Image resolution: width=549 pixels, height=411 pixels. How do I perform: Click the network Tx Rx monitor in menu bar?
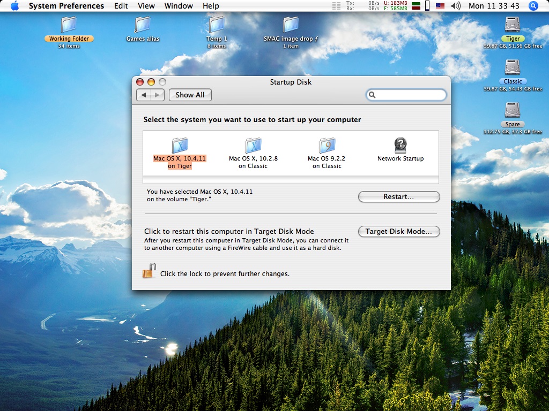point(363,5)
